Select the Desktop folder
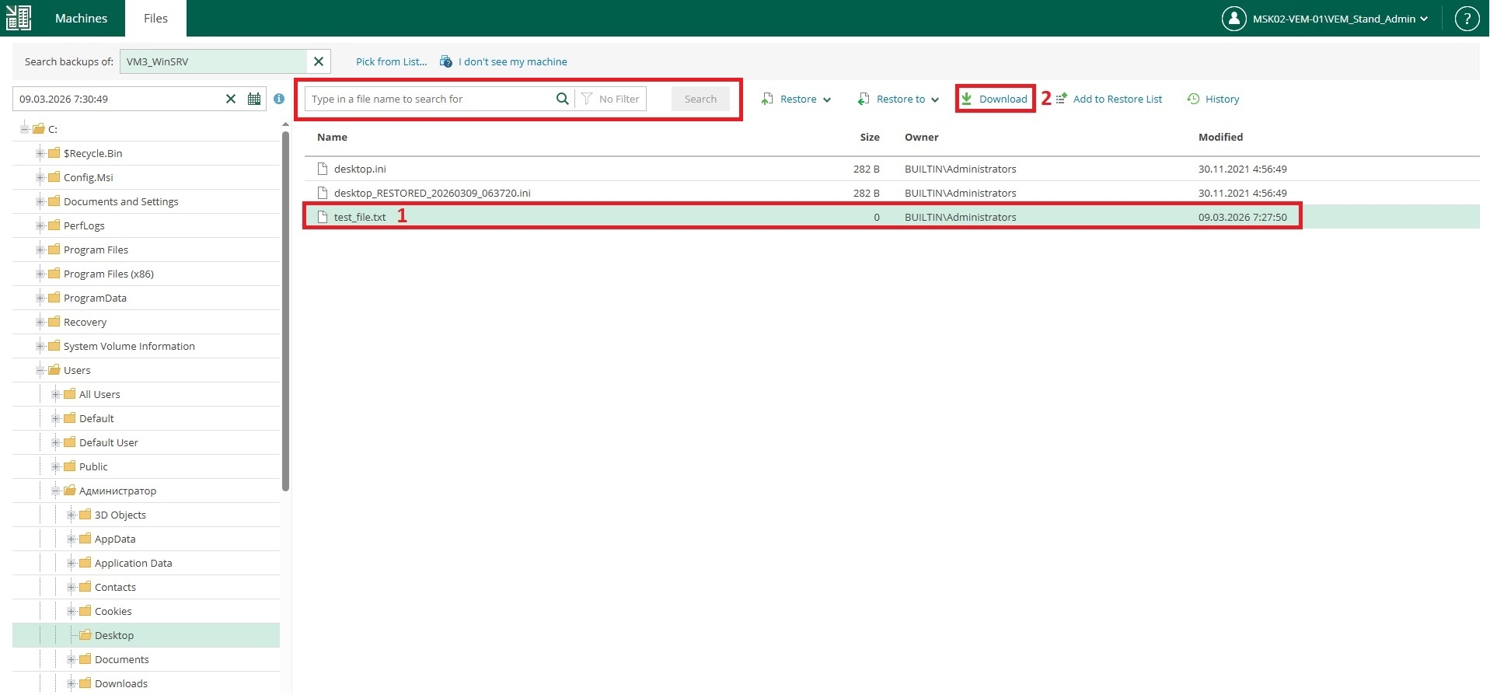1490x695 pixels. (x=114, y=635)
